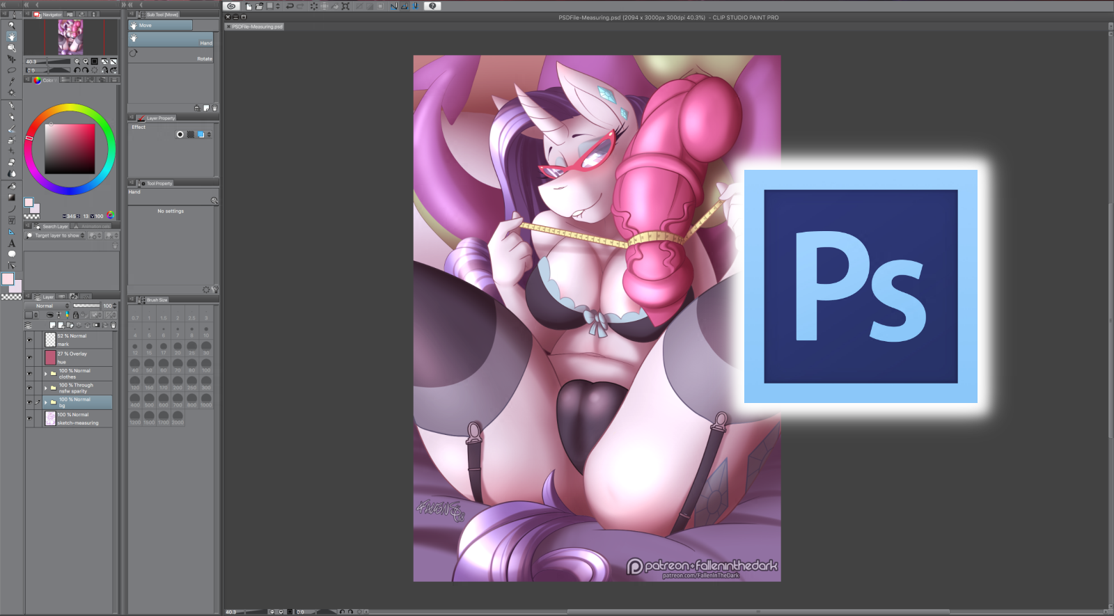Screen dimensions: 1114x616
Task: Open the Layer panel menu
Action: pos(29,297)
